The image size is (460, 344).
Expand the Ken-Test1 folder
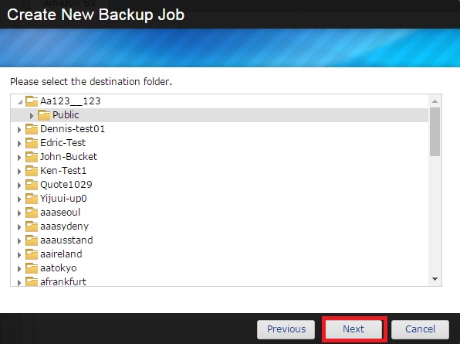point(19,172)
